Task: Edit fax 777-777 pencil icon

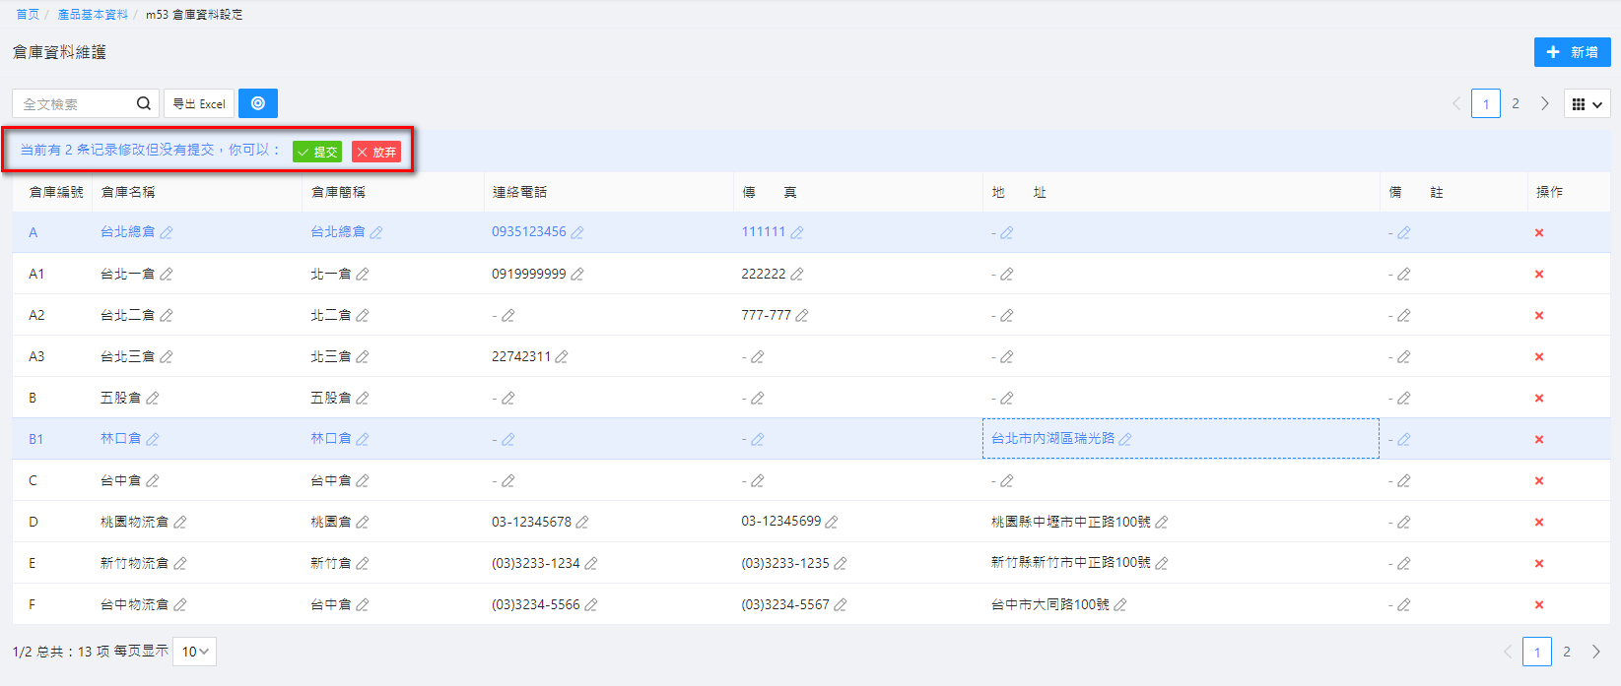Action: point(802,316)
